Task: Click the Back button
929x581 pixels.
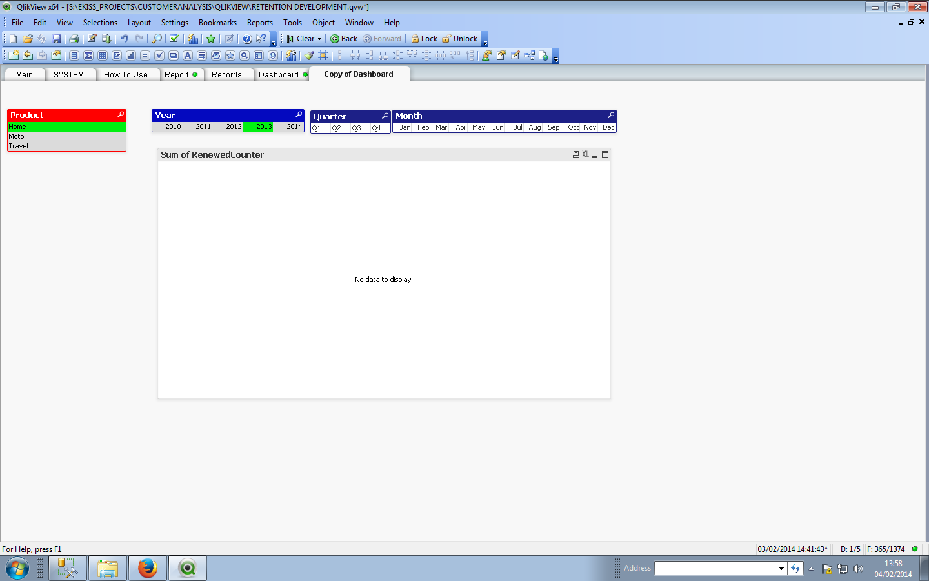Action: tap(344, 39)
